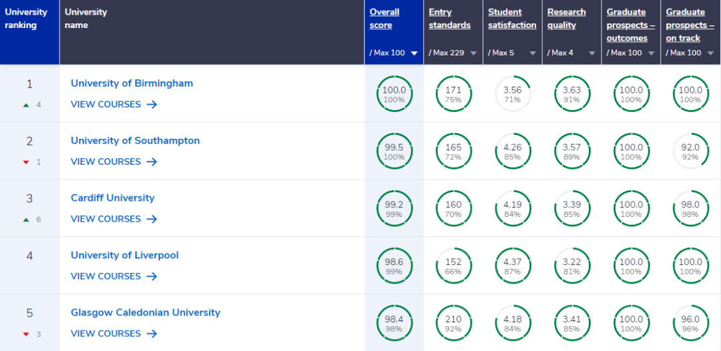
Task: Click Cardiff student satisfaction 4.19 circle
Action: (513, 209)
